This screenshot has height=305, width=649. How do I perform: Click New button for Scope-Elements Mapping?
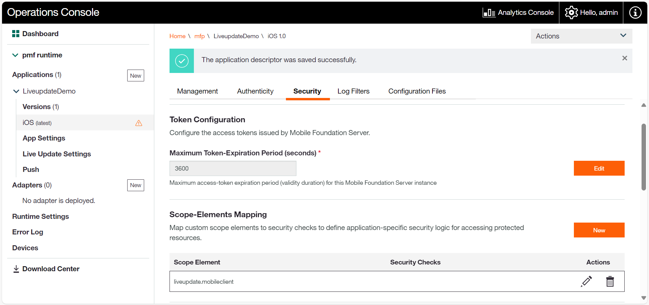(x=599, y=230)
